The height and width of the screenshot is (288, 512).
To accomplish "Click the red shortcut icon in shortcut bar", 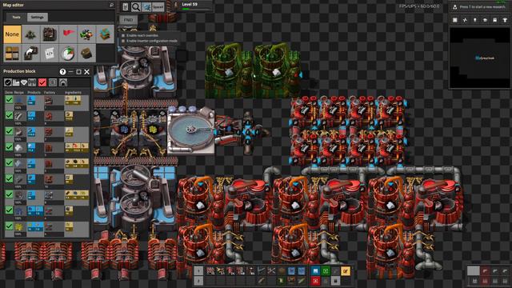I will 315,281.
